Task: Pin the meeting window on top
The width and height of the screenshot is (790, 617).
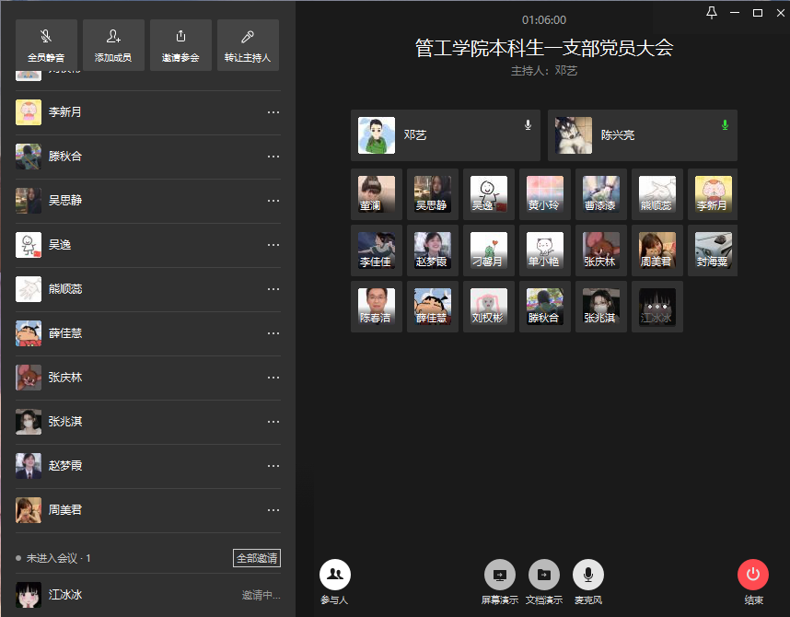Action: click(711, 12)
